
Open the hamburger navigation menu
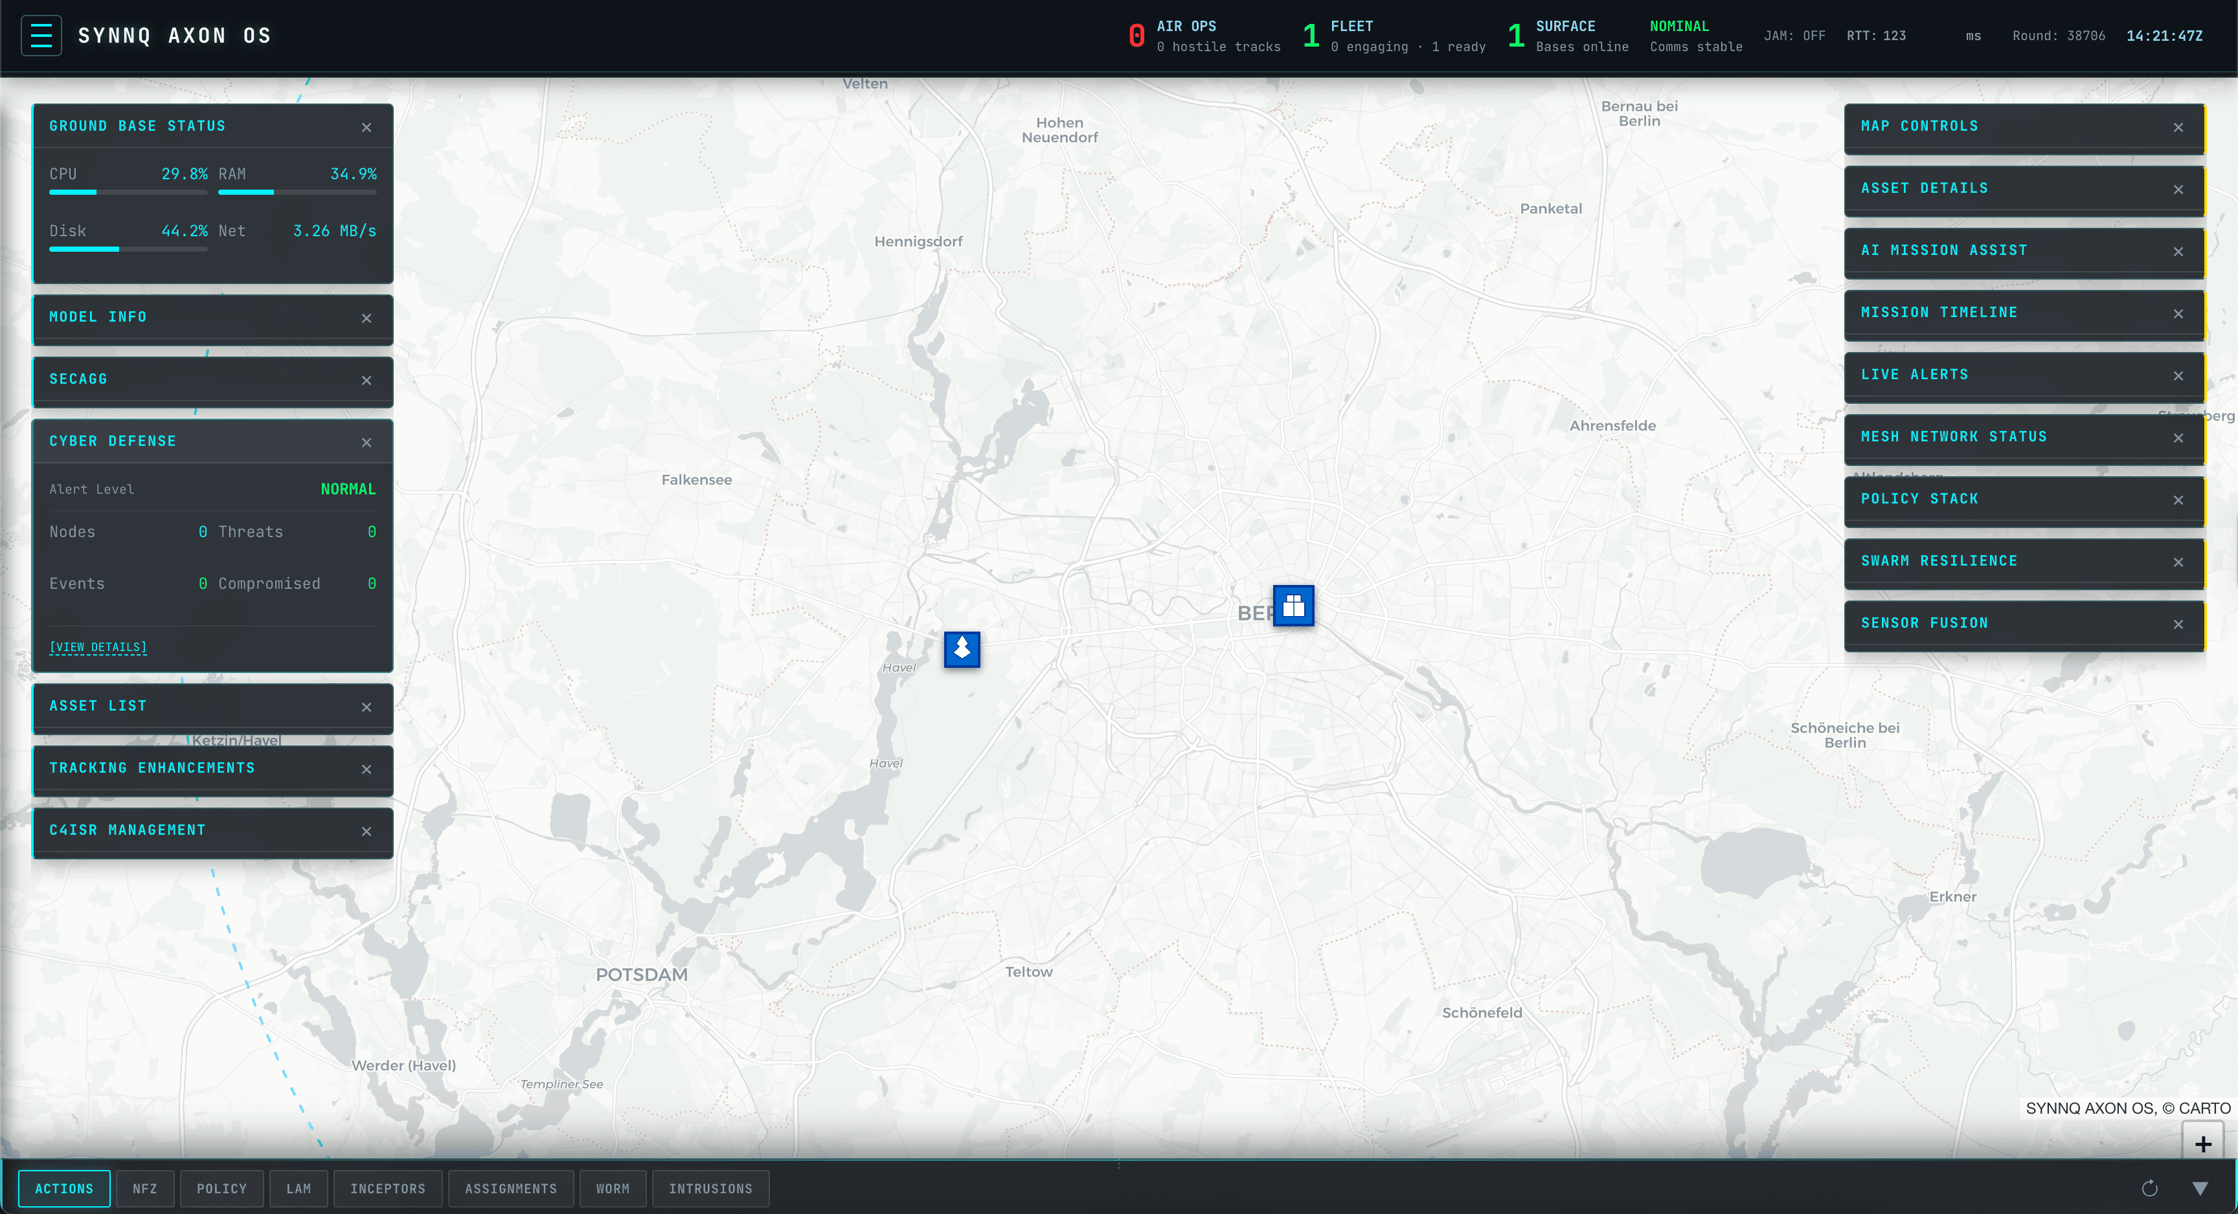click(41, 35)
